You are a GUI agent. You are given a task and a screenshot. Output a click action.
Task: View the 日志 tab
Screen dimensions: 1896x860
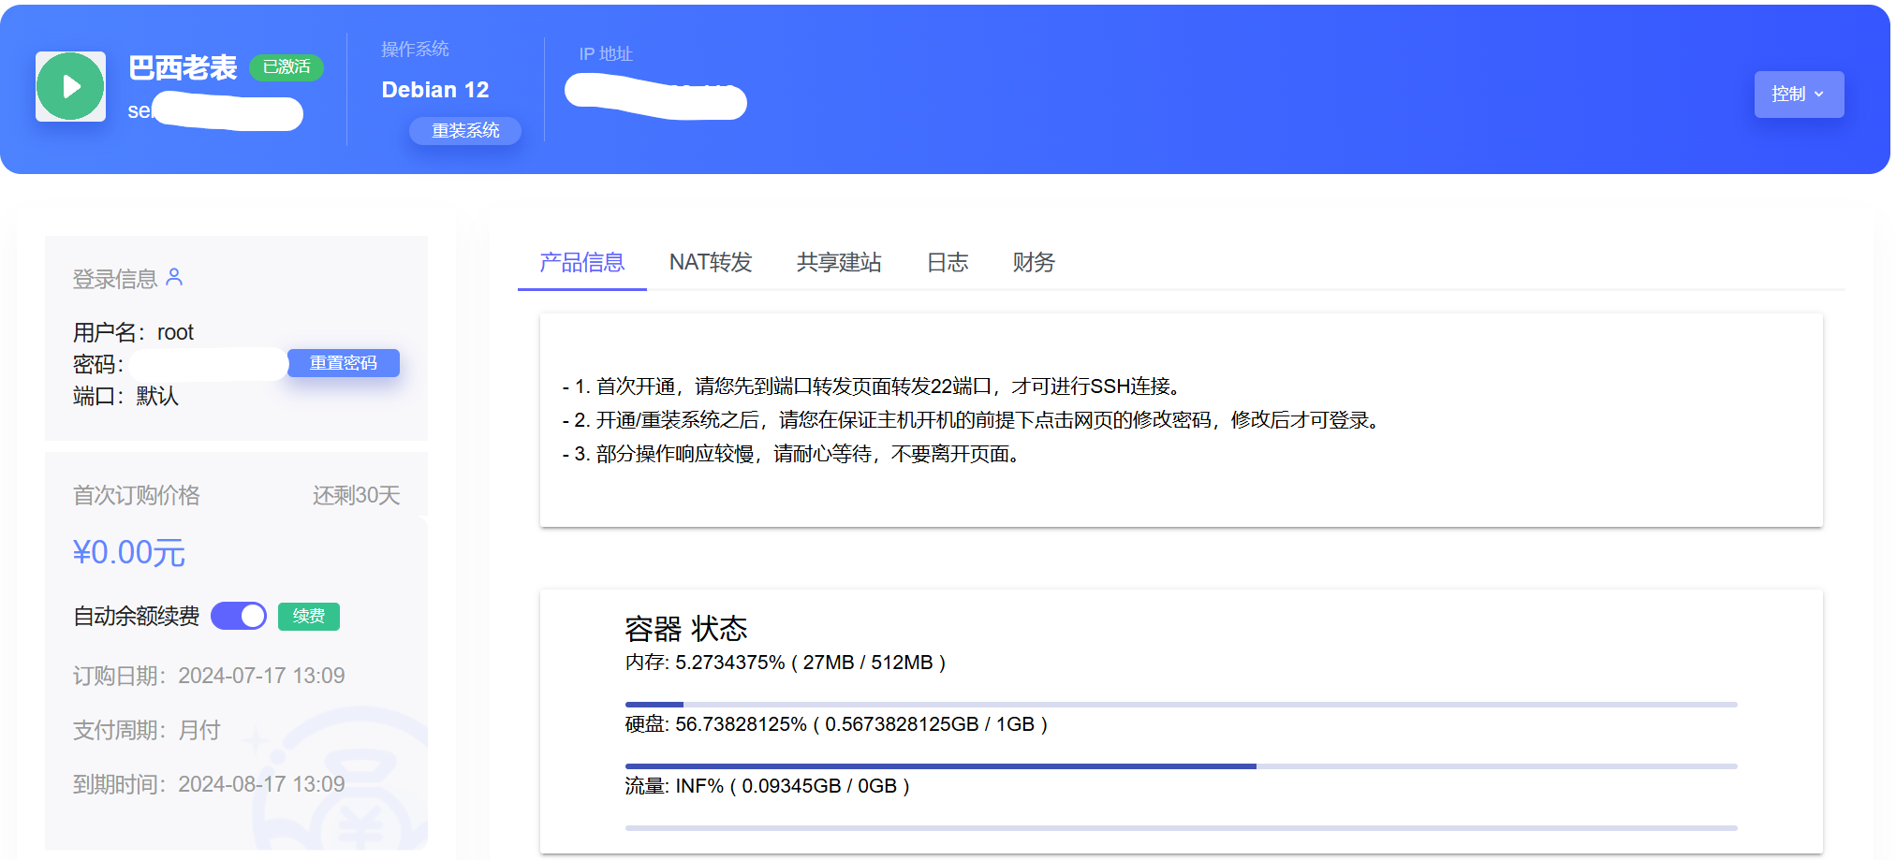tap(948, 262)
